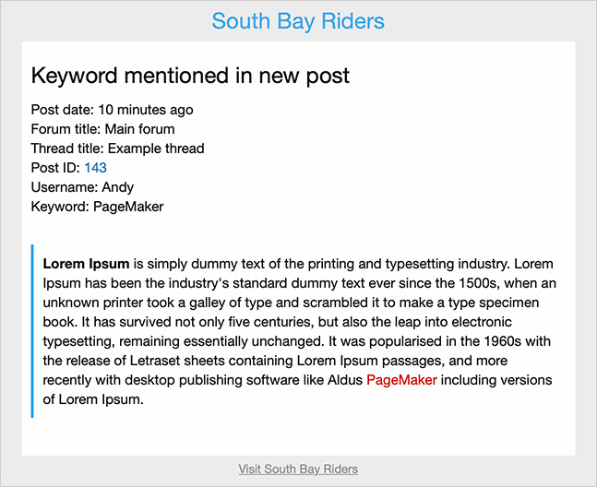Click the "Post ID:" label text
Image resolution: width=597 pixels, height=487 pixels.
pos(55,168)
